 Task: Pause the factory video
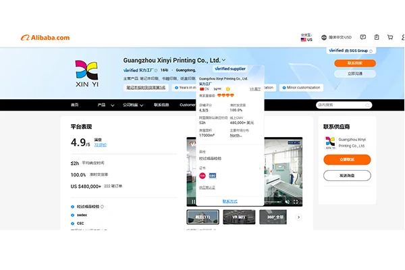coord(192,201)
